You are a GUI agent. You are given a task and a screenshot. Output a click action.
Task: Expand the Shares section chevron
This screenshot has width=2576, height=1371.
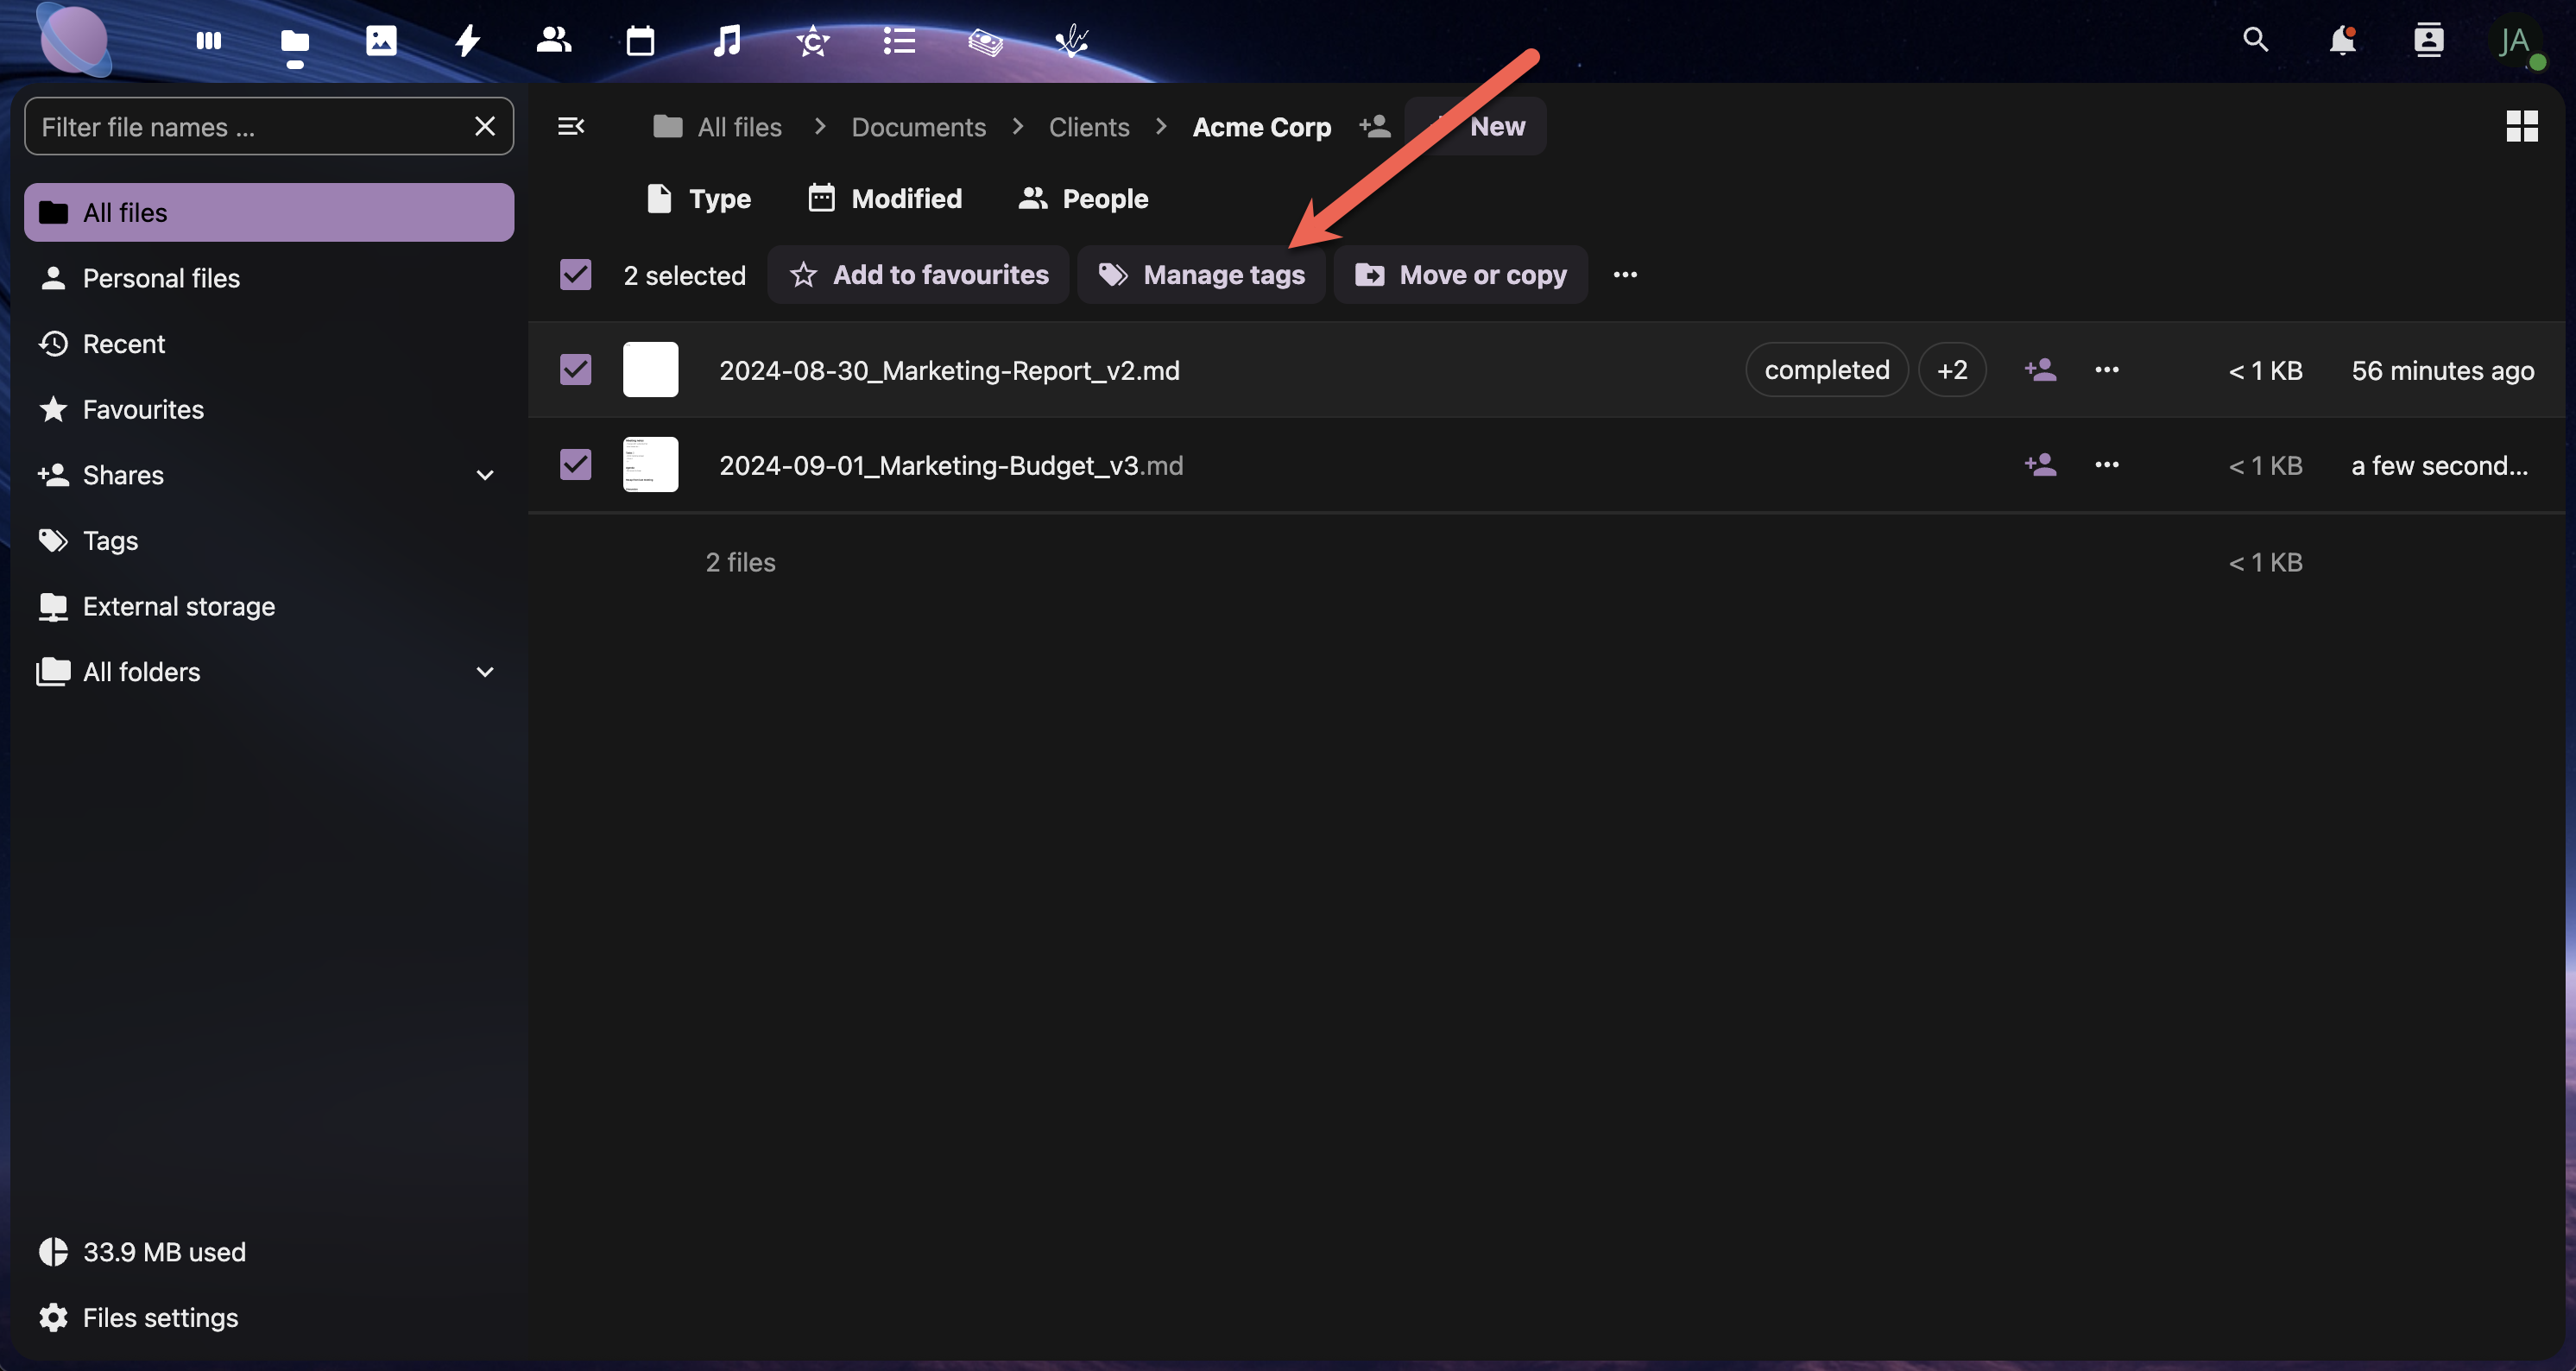coord(485,476)
